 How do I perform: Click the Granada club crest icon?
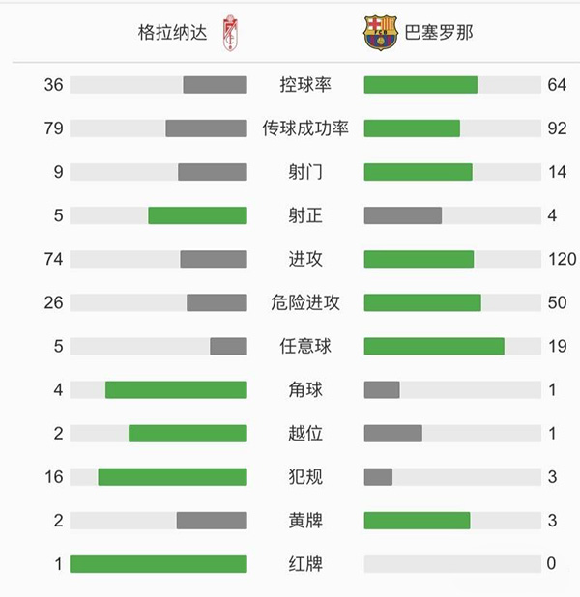pos(231,31)
